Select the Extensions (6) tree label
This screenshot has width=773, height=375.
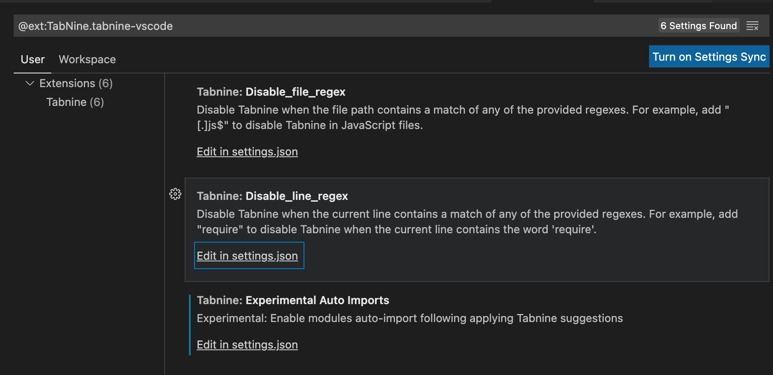(x=76, y=83)
